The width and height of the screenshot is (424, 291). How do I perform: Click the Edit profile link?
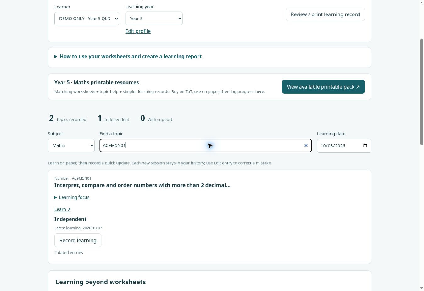pos(138,31)
